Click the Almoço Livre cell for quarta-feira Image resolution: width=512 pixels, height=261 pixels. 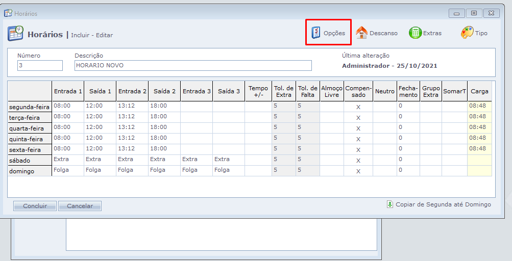(332, 127)
